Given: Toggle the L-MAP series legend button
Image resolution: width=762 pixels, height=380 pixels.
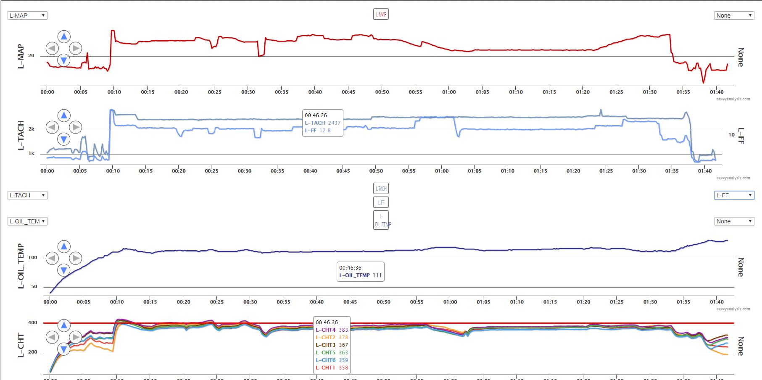Looking at the screenshot, I should pyautogui.click(x=381, y=14).
